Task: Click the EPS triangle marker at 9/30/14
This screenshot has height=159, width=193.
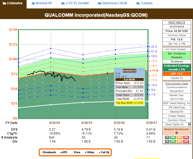Action: pyautogui.click(x=51, y=72)
